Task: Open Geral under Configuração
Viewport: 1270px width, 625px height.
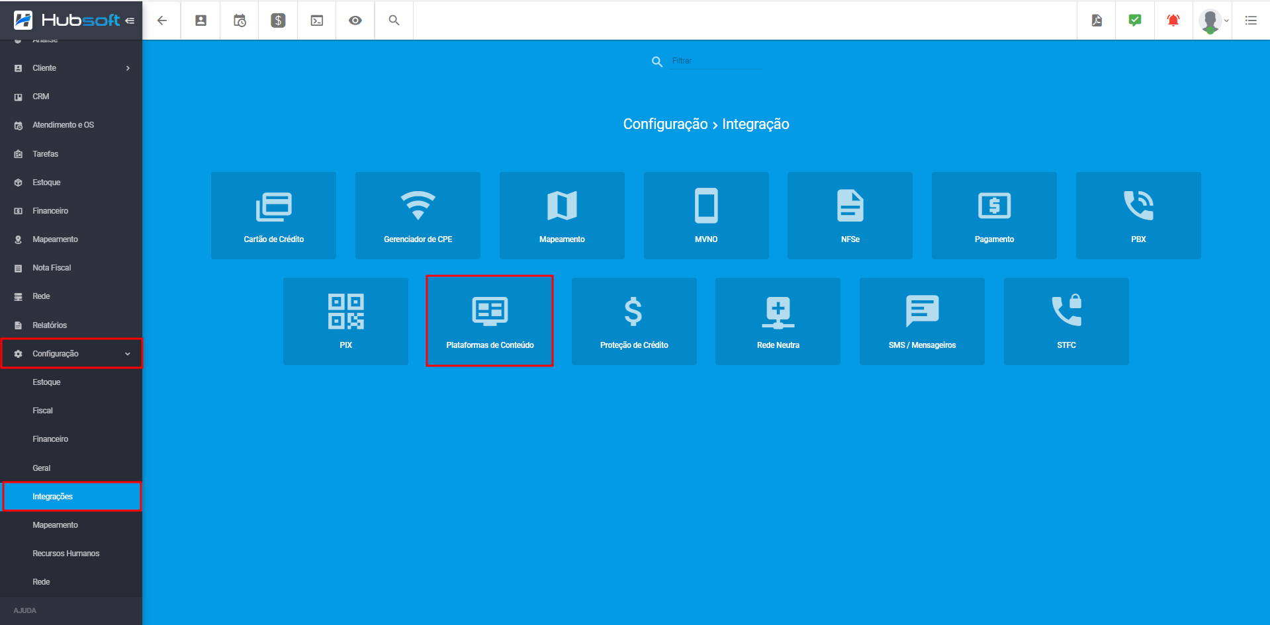Action: tap(71, 468)
